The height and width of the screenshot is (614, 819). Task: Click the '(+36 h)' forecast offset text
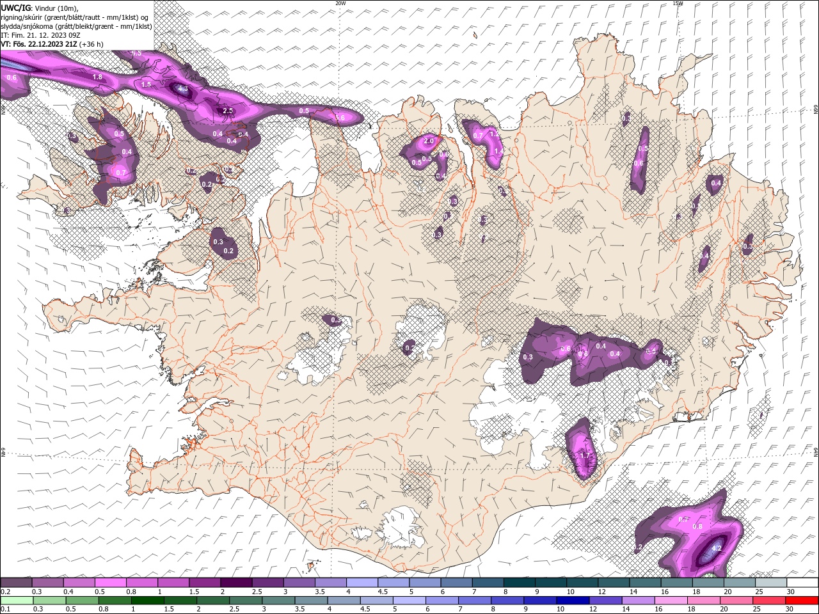[x=91, y=44]
